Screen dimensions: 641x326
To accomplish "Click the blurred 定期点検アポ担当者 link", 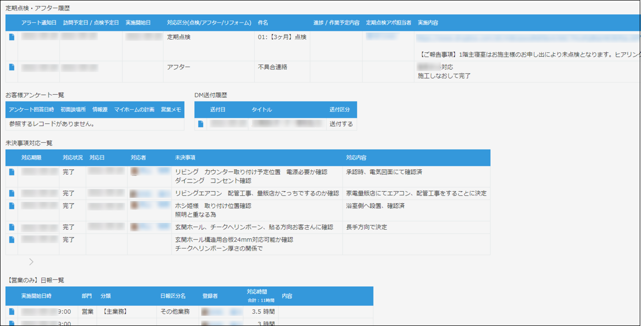I will click(x=382, y=36).
